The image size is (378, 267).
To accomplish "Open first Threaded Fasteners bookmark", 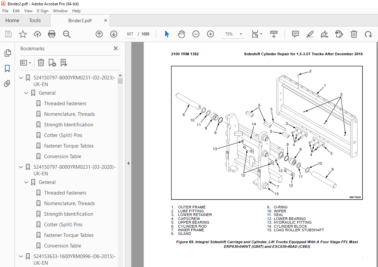I will (x=65, y=104).
